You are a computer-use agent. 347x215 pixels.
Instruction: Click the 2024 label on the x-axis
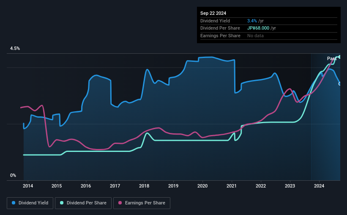pyautogui.click(x=319, y=186)
